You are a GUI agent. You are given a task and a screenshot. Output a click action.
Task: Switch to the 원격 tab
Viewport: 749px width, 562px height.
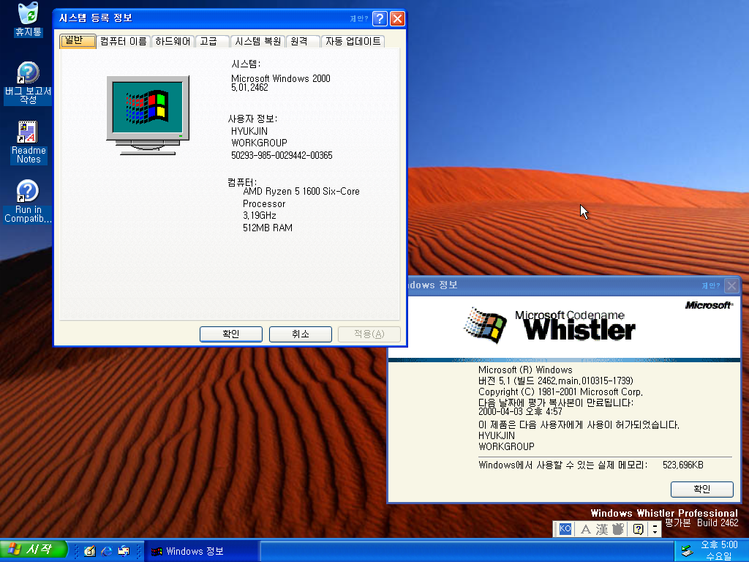click(x=303, y=42)
